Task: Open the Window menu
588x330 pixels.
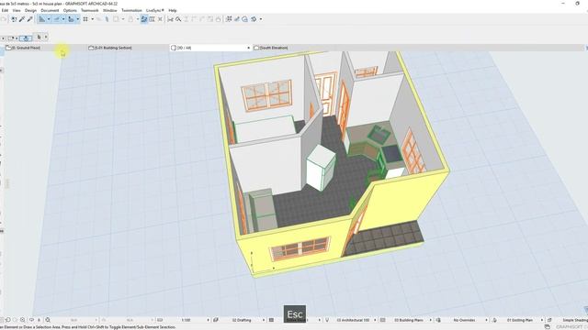Action: (x=110, y=10)
